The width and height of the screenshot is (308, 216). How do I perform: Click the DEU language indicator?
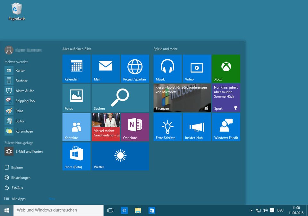pos(280,210)
